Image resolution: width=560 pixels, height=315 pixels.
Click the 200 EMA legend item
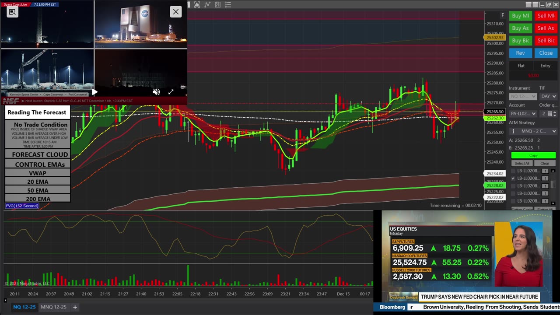click(38, 199)
